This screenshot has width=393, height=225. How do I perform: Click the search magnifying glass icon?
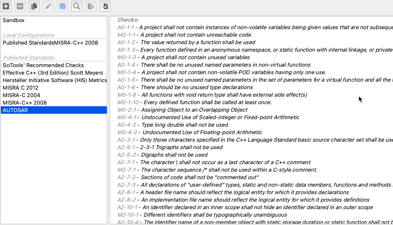pyautogui.click(x=77, y=6)
